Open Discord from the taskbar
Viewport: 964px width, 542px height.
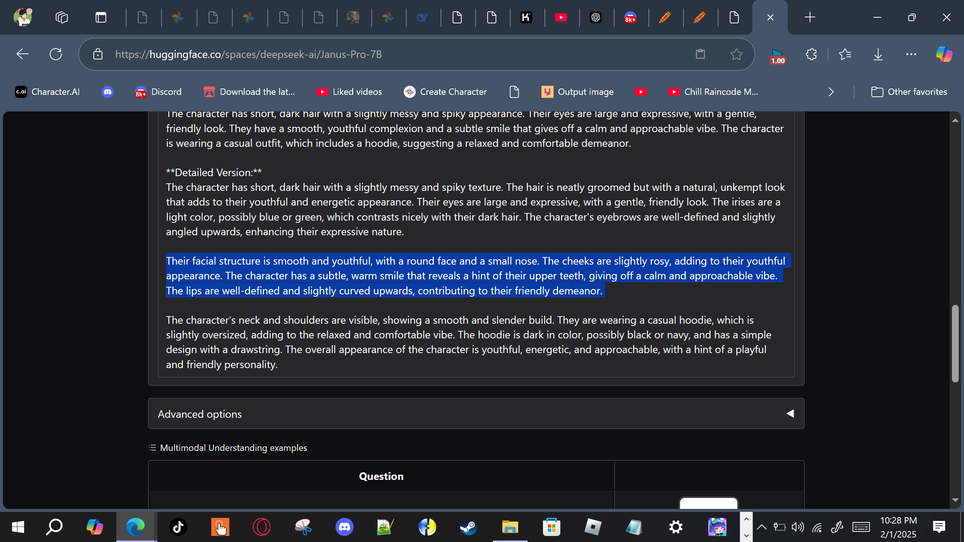click(344, 527)
